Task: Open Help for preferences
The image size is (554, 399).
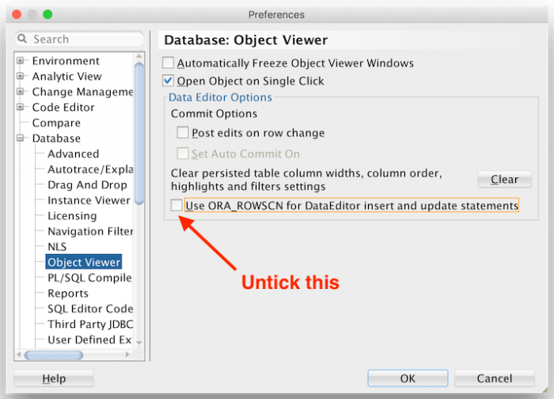Action: point(54,378)
